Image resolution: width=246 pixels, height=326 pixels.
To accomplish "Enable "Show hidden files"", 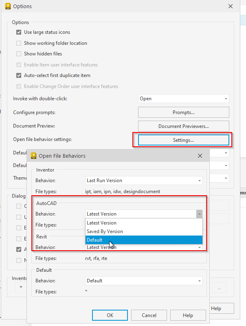I will pos(19,53).
